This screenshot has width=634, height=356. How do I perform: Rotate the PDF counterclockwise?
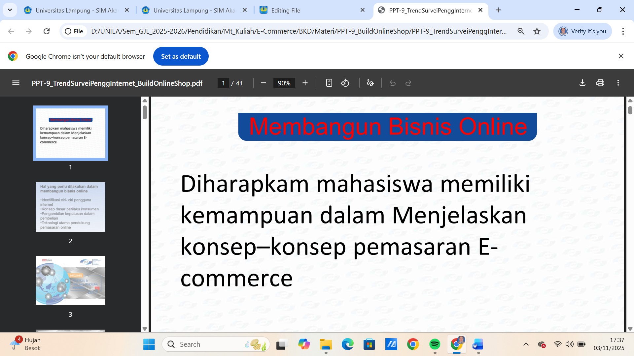pyautogui.click(x=345, y=83)
